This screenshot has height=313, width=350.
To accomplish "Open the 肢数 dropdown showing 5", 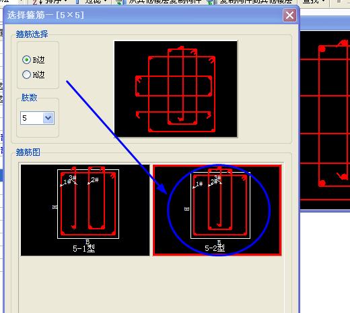I will pos(48,118).
